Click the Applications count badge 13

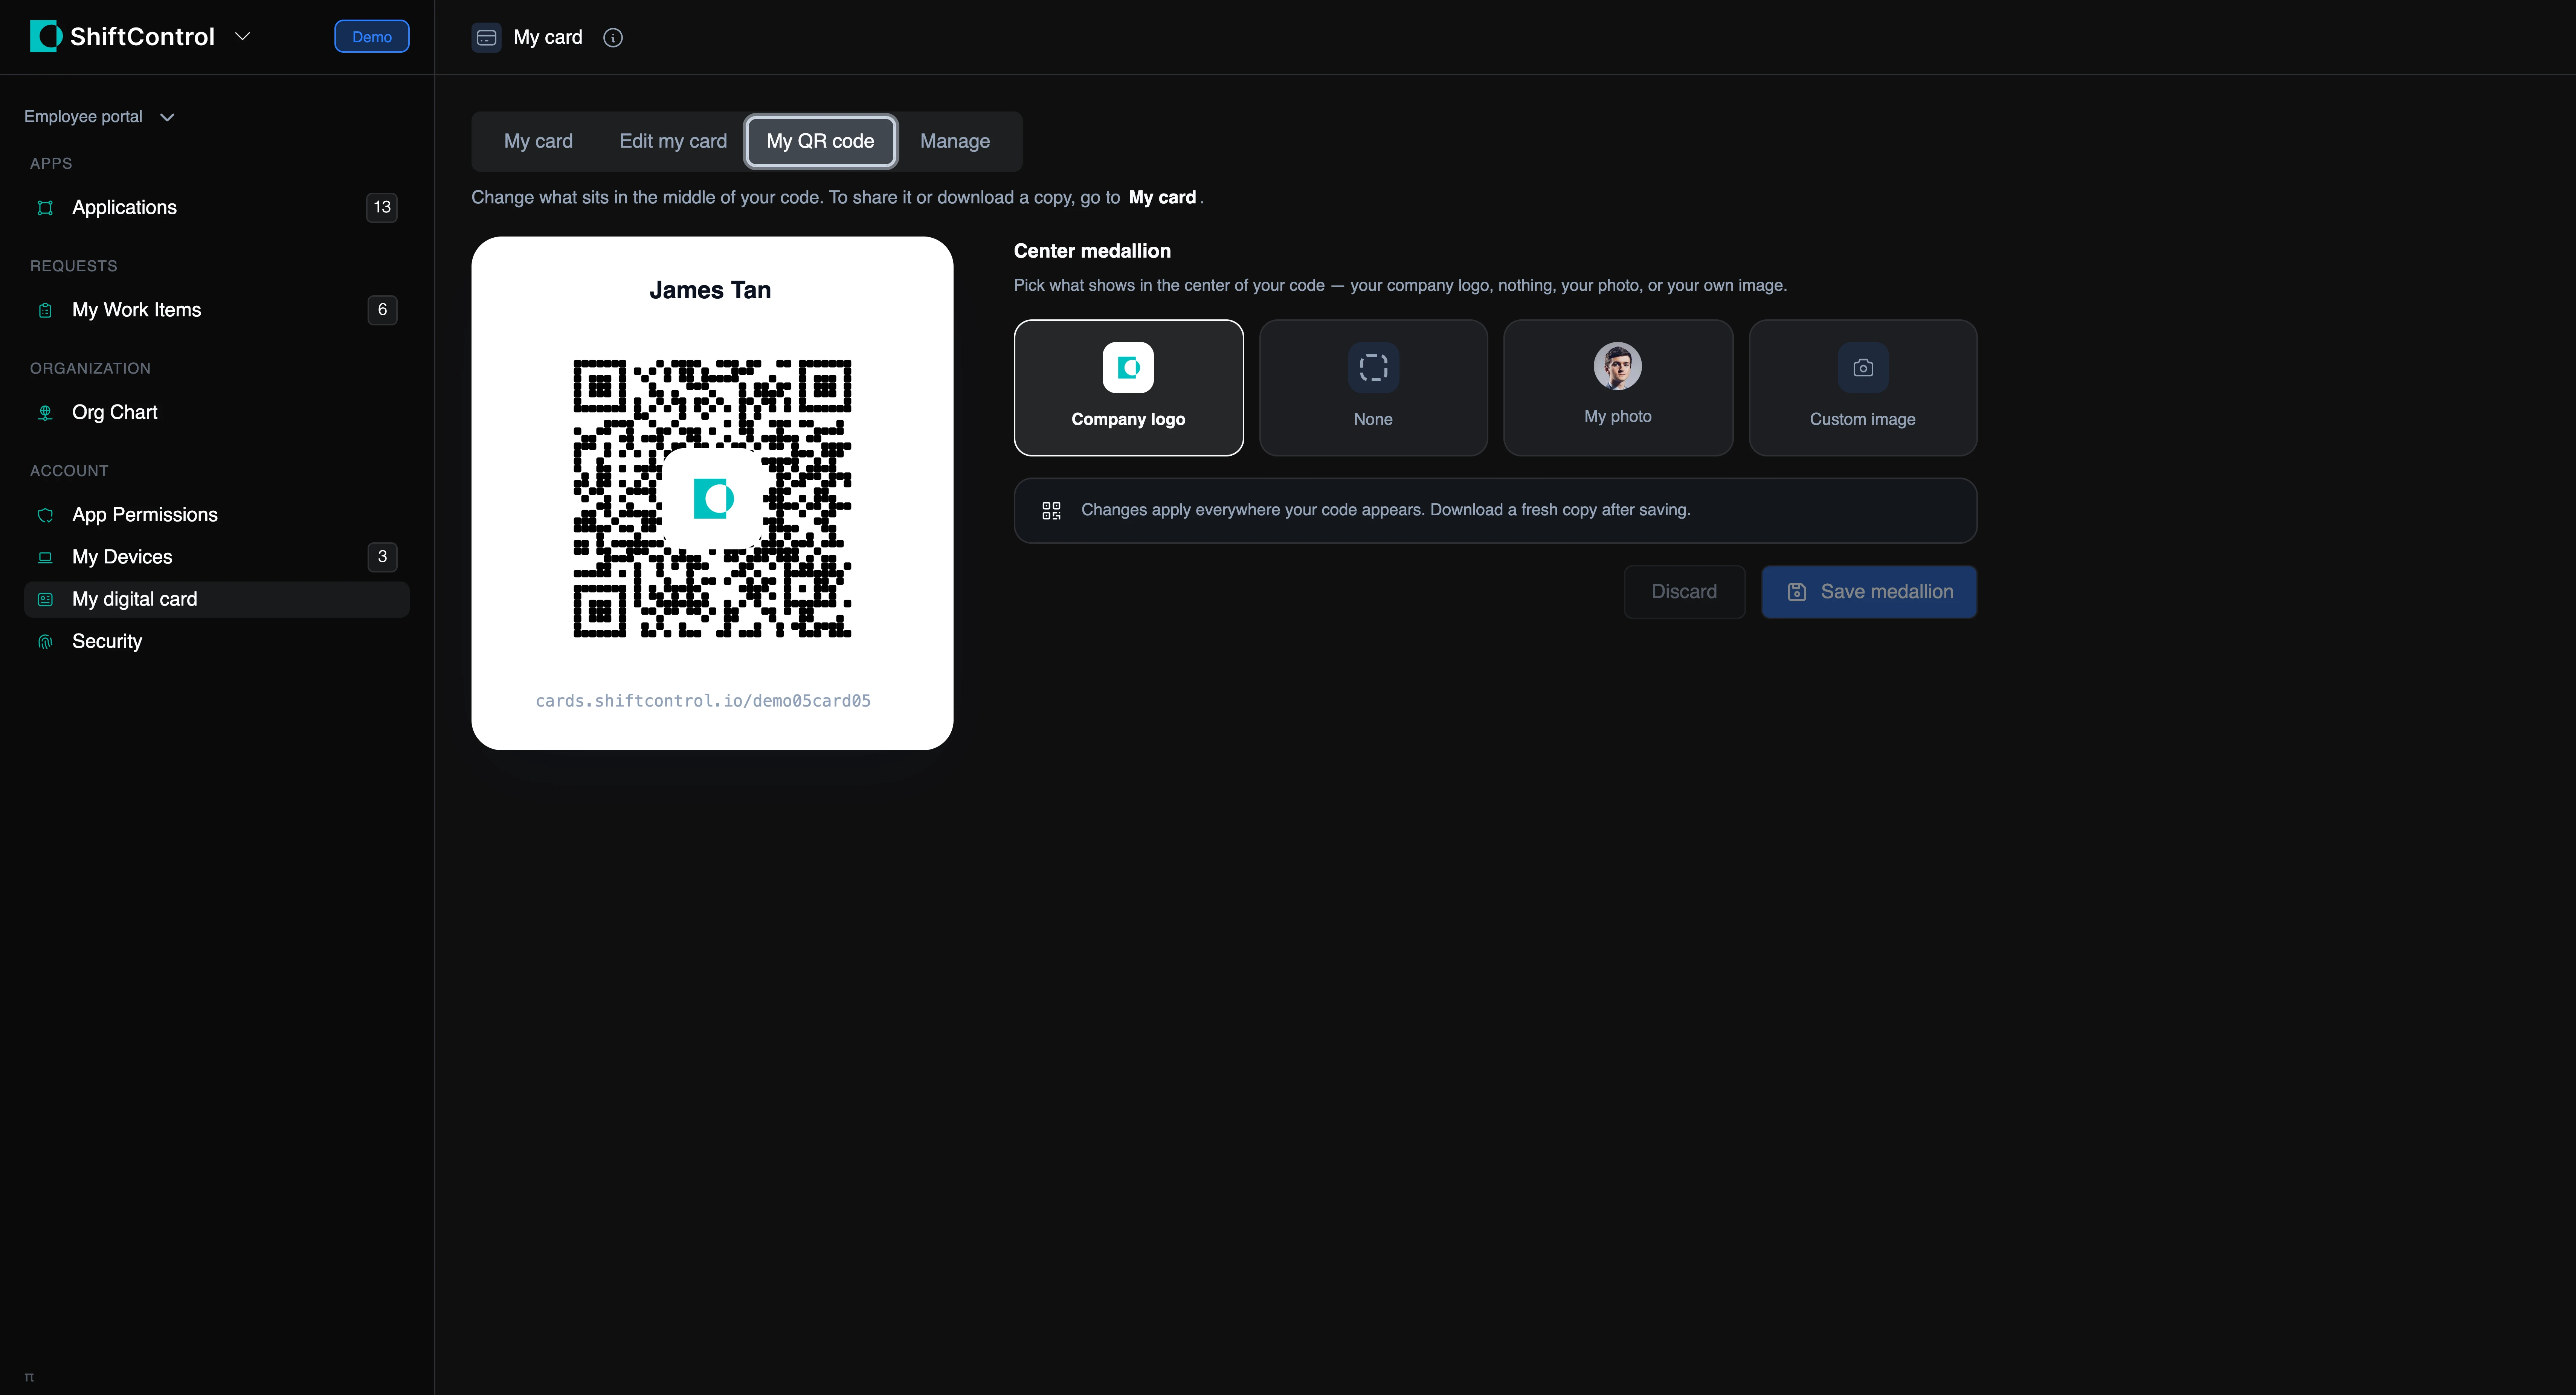382,207
